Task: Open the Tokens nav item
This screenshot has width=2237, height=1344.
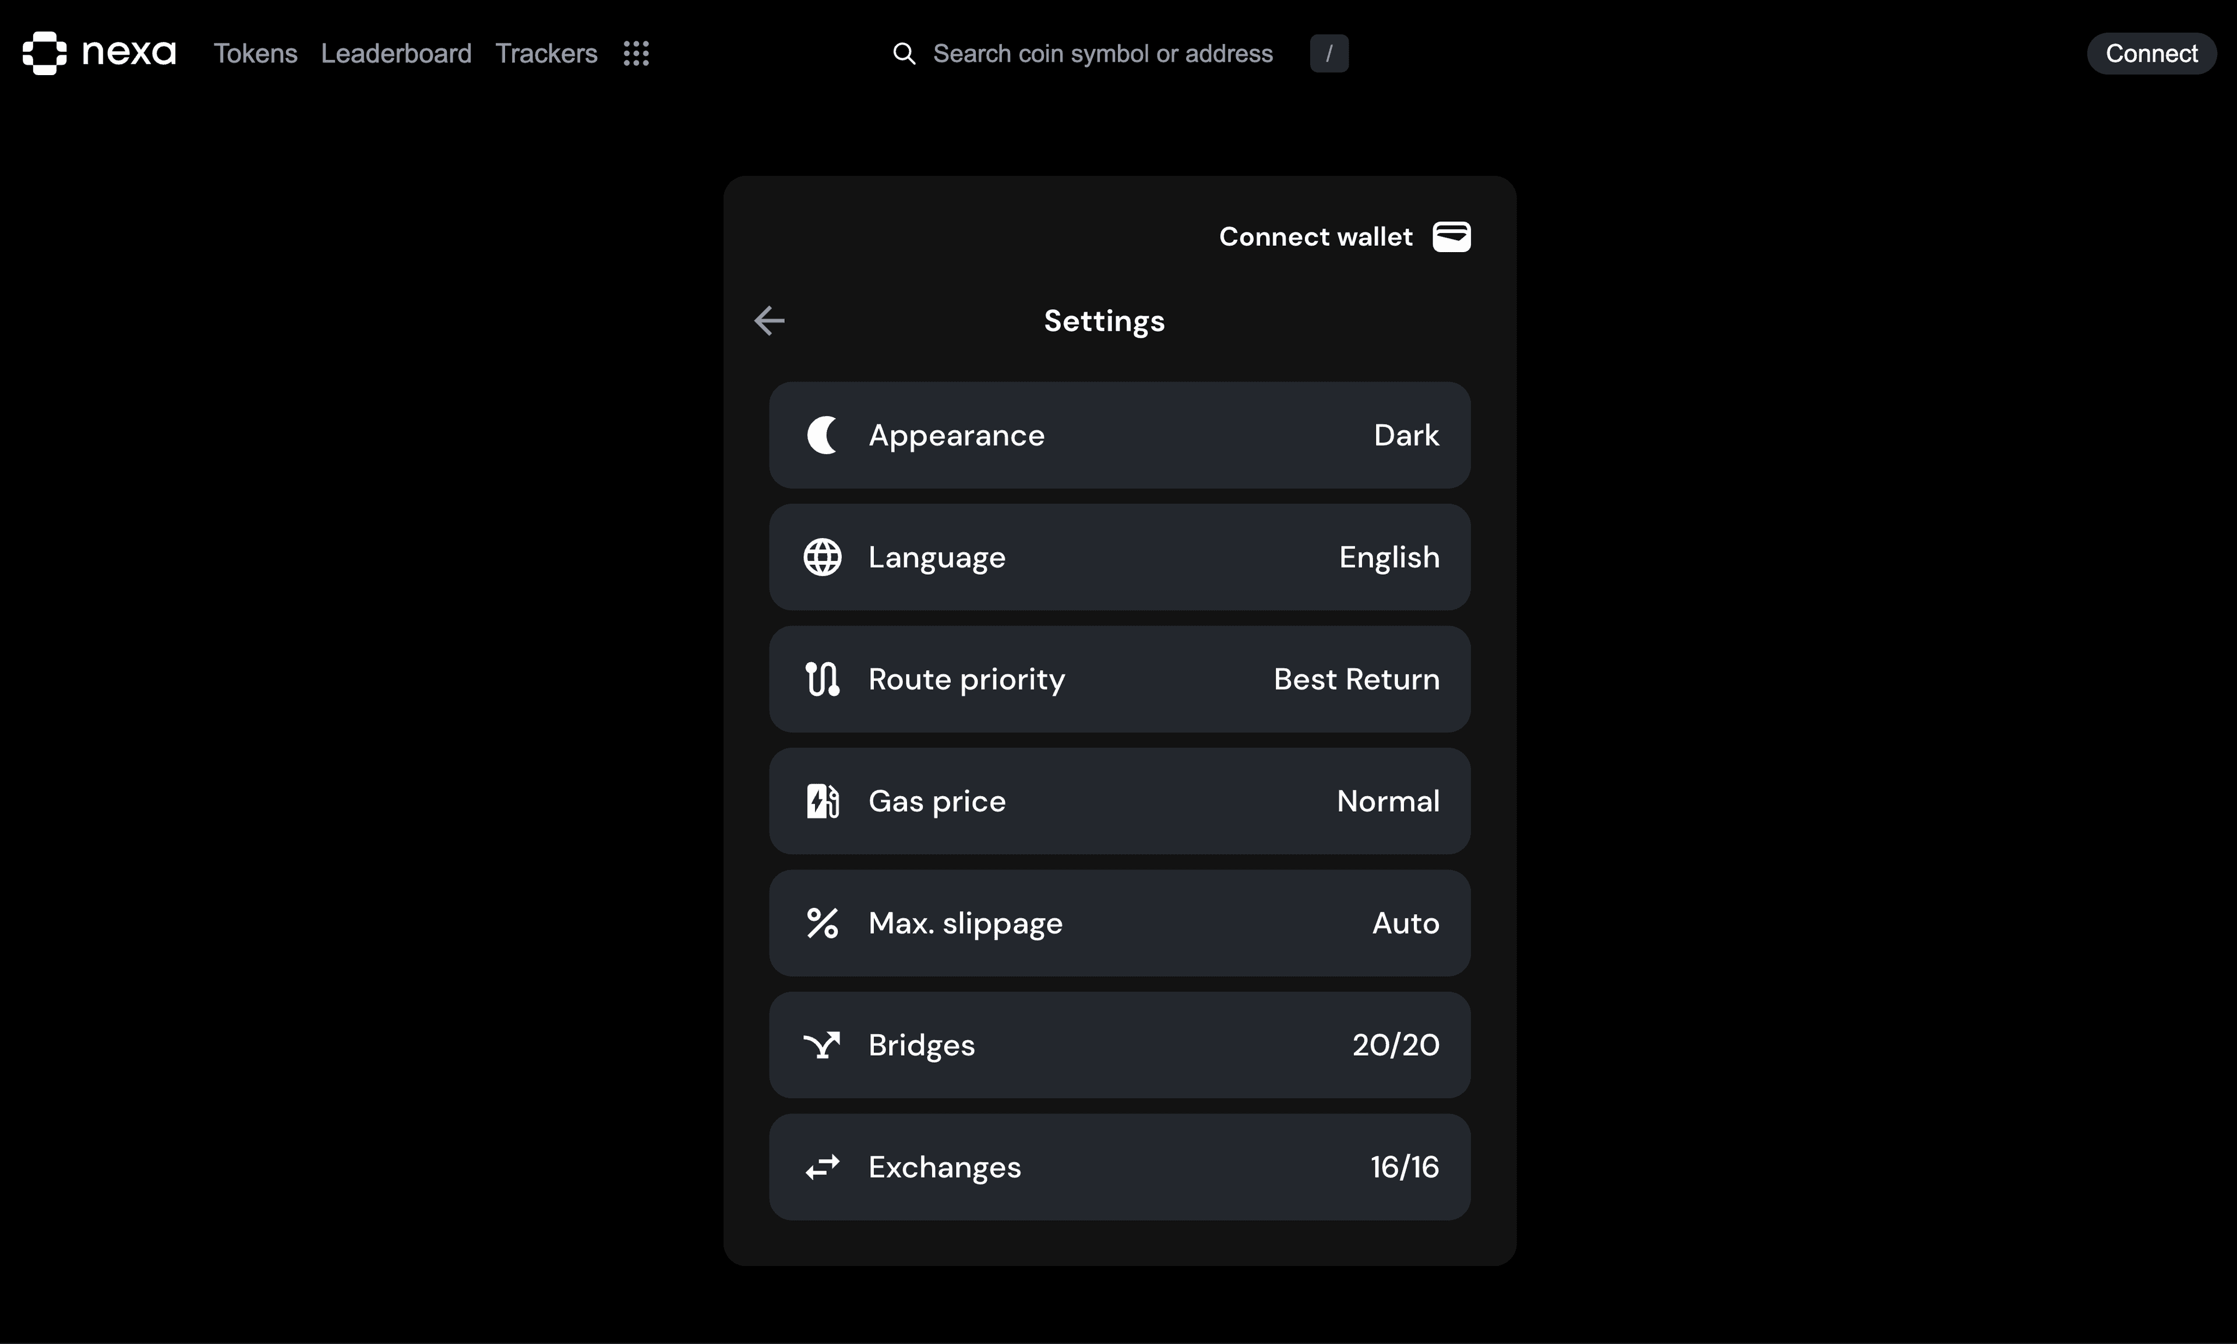Action: (x=256, y=54)
